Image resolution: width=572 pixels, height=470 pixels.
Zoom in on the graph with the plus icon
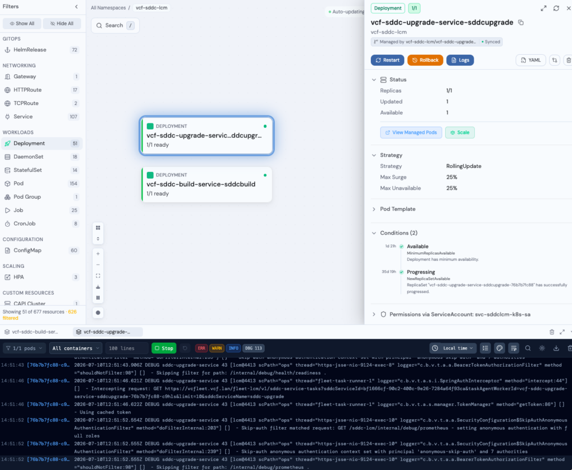tap(98, 254)
